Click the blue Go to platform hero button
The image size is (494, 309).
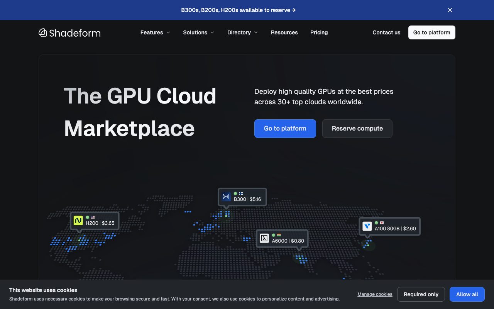coord(285,129)
